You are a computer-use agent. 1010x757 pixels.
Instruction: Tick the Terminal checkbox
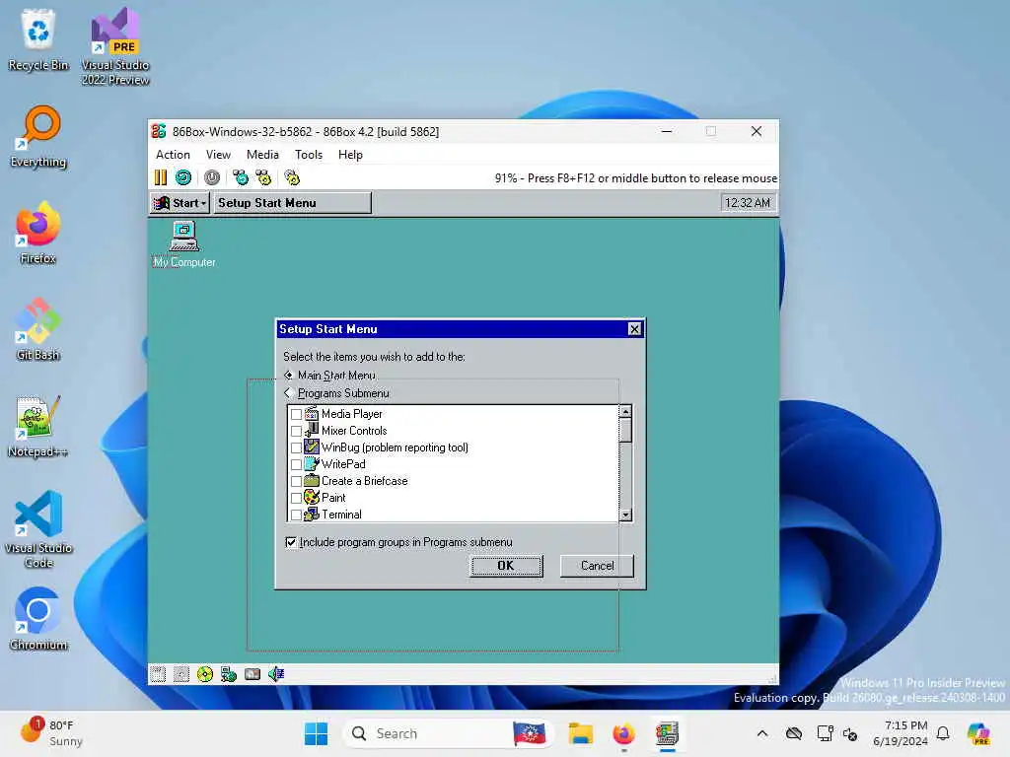pyautogui.click(x=296, y=515)
